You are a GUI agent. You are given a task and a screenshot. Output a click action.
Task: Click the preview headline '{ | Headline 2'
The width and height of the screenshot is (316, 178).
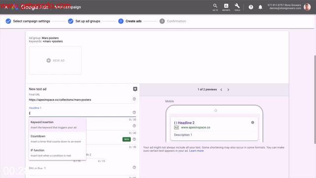coord(184,123)
